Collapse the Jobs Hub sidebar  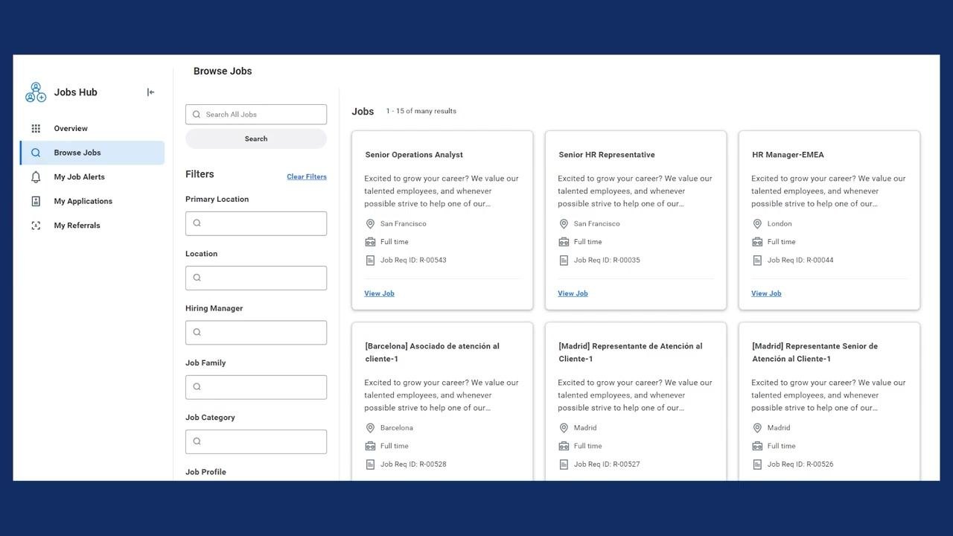(151, 92)
